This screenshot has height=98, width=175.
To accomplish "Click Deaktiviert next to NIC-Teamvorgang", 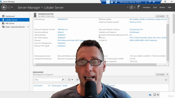I will [x=62, y=38].
